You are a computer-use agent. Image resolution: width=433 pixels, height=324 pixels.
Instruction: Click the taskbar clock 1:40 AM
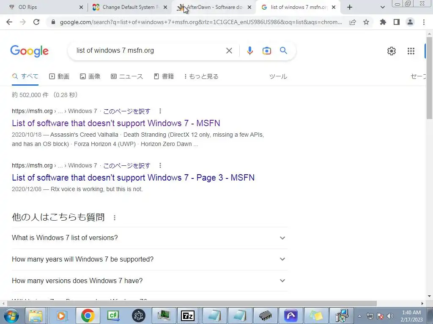[x=411, y=316]
